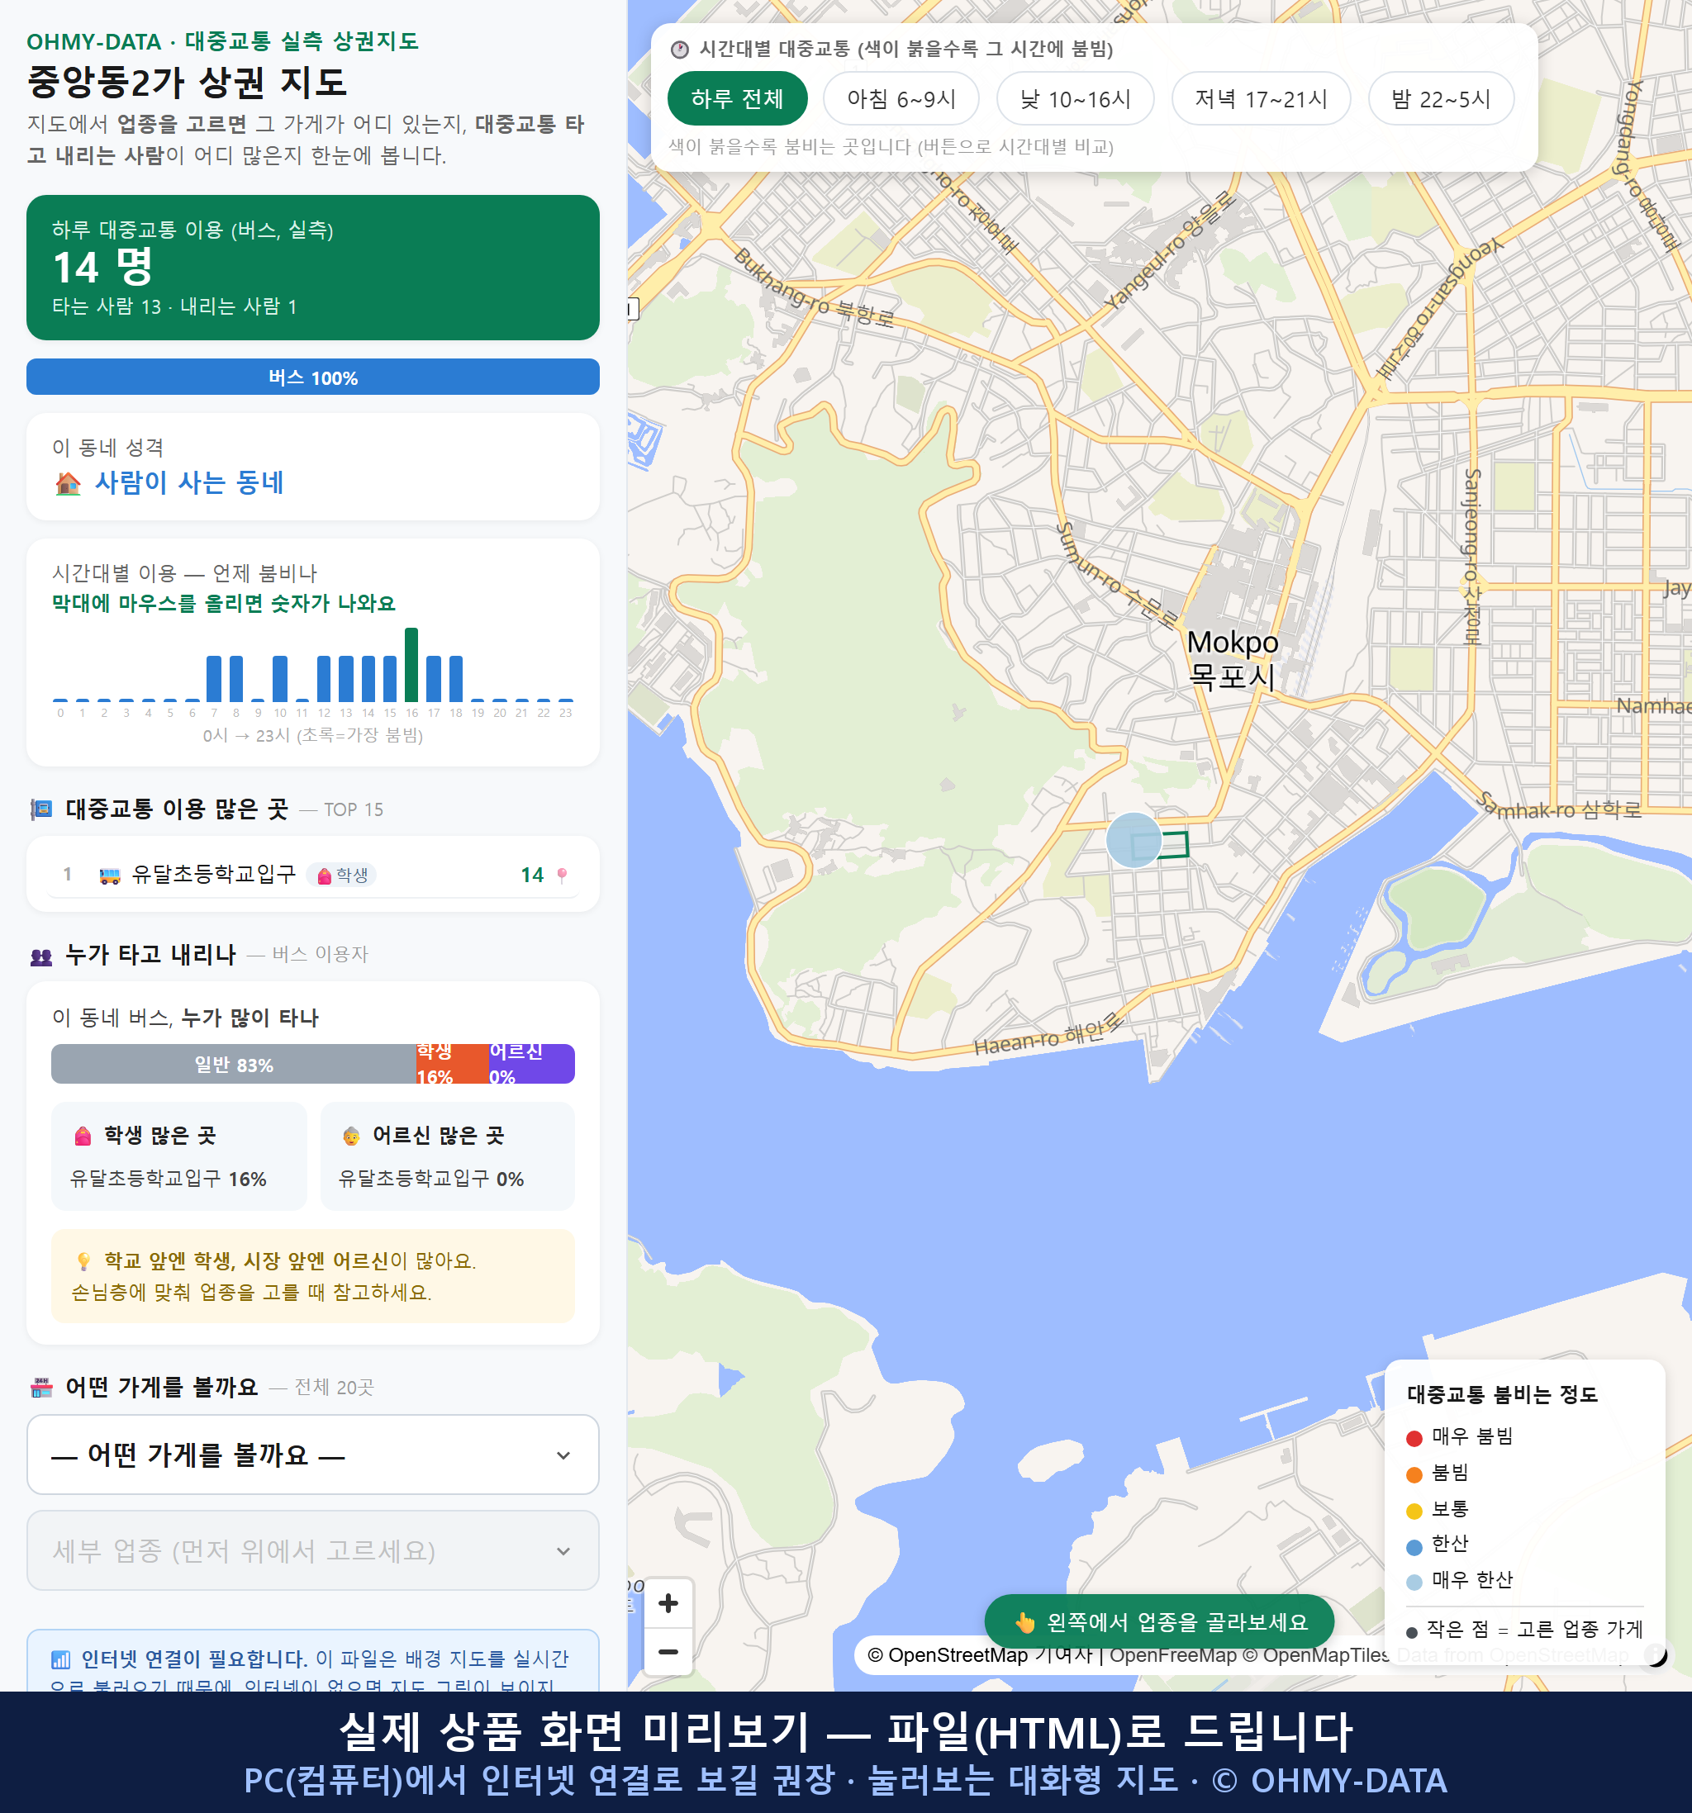Image resolution: width=1692 pixels, height=1813 pixels.
Task: Click the pointing hand icon in green pill
Action: (x=1025, y=1622)
